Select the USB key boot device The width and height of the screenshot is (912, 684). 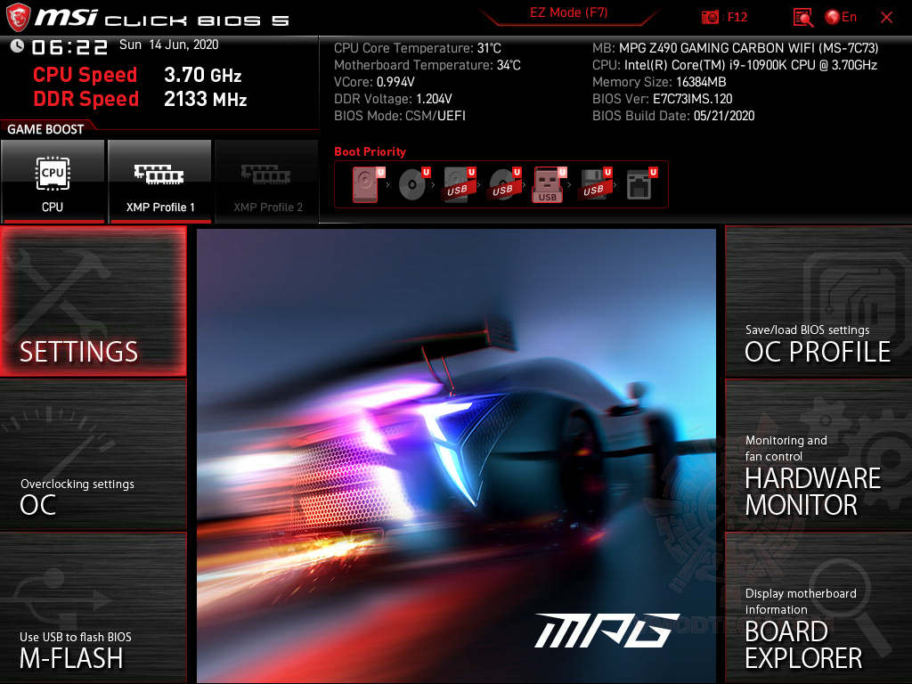pyautogui.click(x=549, y=184)
